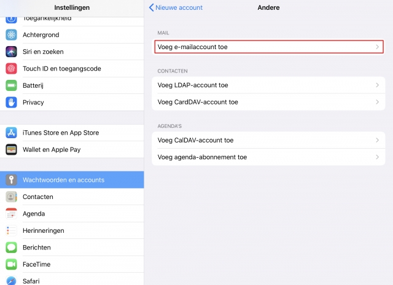Image resolution: width=393 pixels, height=285 pixels.
Task: Select Wachtwoorden en accounts in sidebar
Action: click(x=72, y=180)
